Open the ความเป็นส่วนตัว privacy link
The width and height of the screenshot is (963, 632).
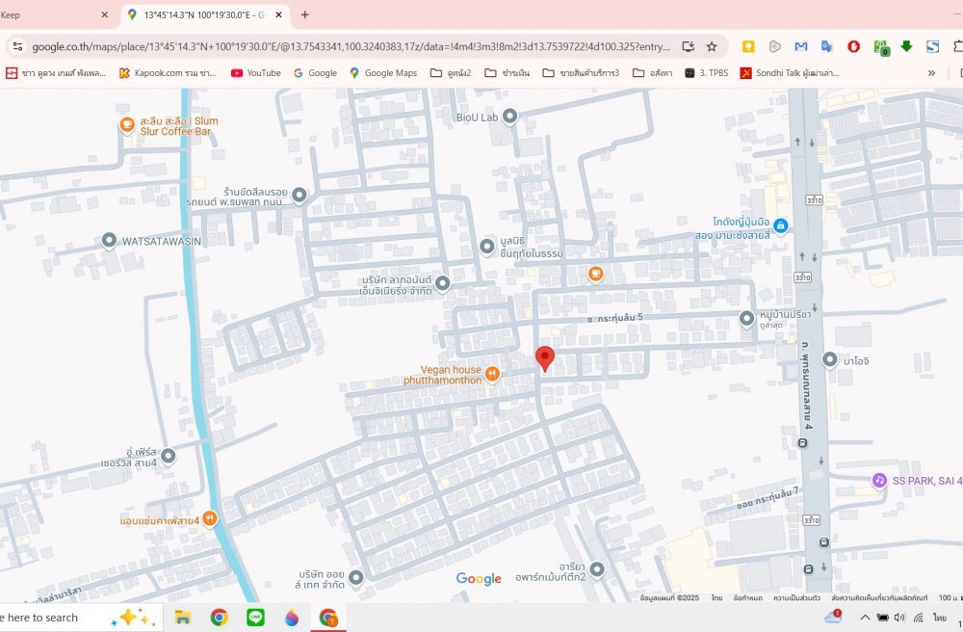pyautogui.click(x=796, y=597)
